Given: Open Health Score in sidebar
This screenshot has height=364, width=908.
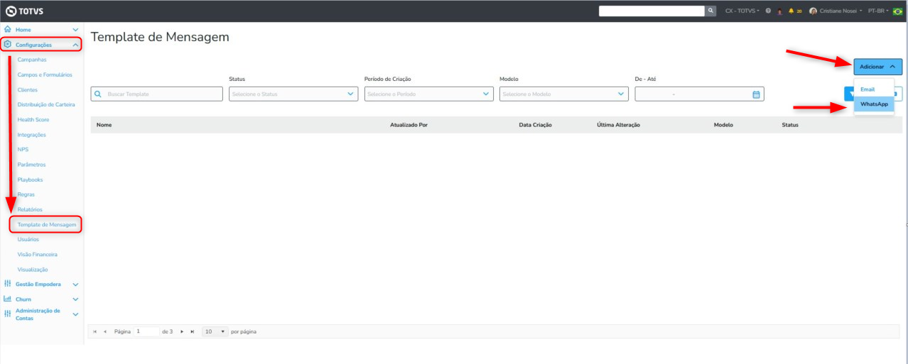Looking at the screenshot, I should (35, 120).
